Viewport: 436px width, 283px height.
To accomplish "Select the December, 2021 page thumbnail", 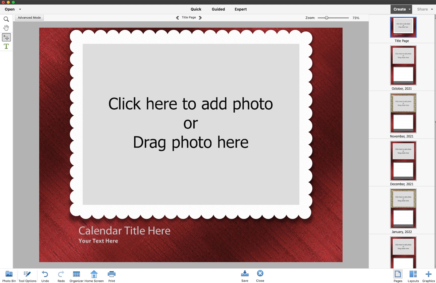I will 403,161.
